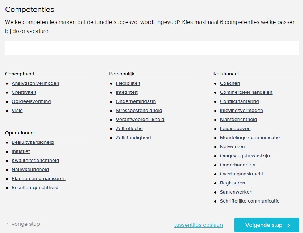303x233 pixels.
Task: Pick Plannen en organiseren
Action: click(38, 179)
